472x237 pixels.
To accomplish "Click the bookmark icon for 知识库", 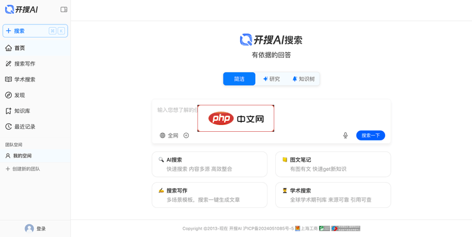I will [x=8, y=111].
